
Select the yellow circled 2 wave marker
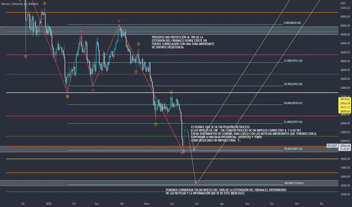[139, 44]
